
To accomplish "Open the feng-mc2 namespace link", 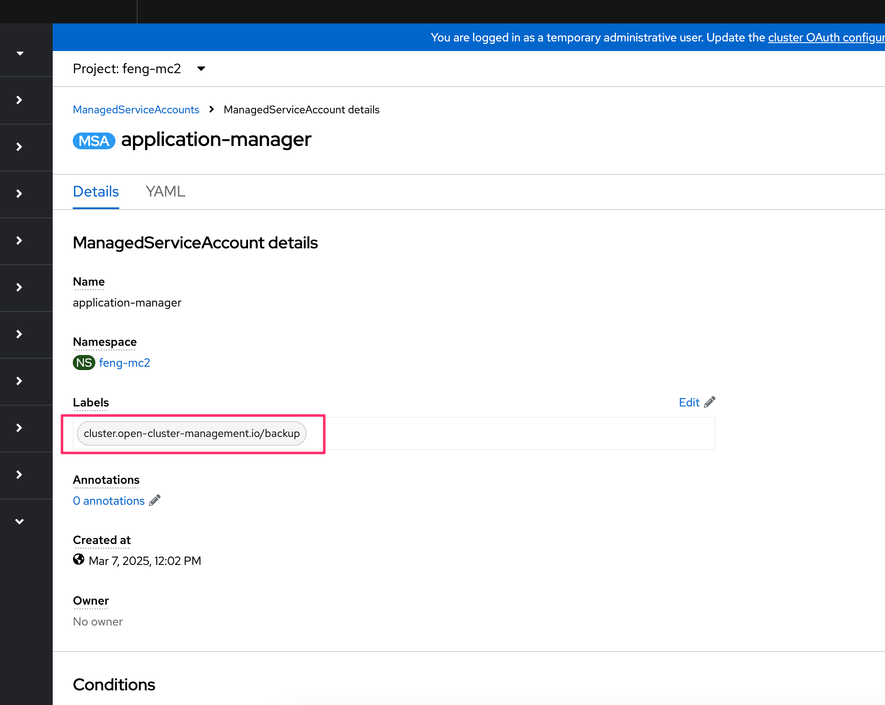I will point(124,363).
